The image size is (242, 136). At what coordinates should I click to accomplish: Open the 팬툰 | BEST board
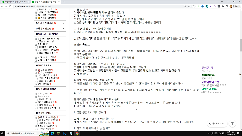click(43, 44)
